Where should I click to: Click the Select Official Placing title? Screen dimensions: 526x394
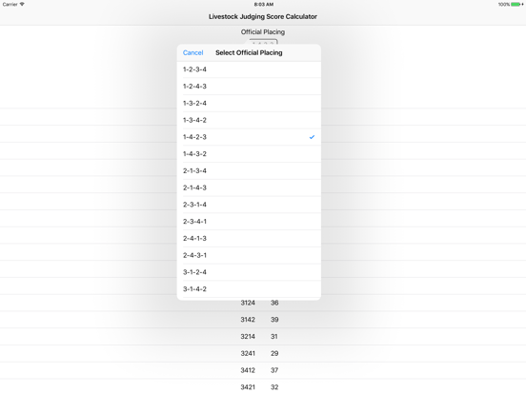[x=249, y=52]
